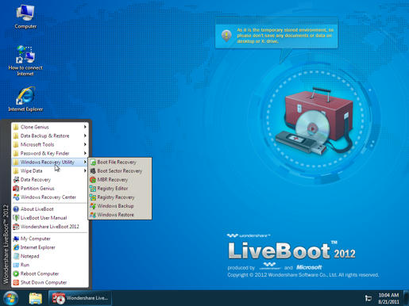Screen dimensions: 409x306
Task: Click the Partition Genius icon
Action: click(x=16, y=189)
